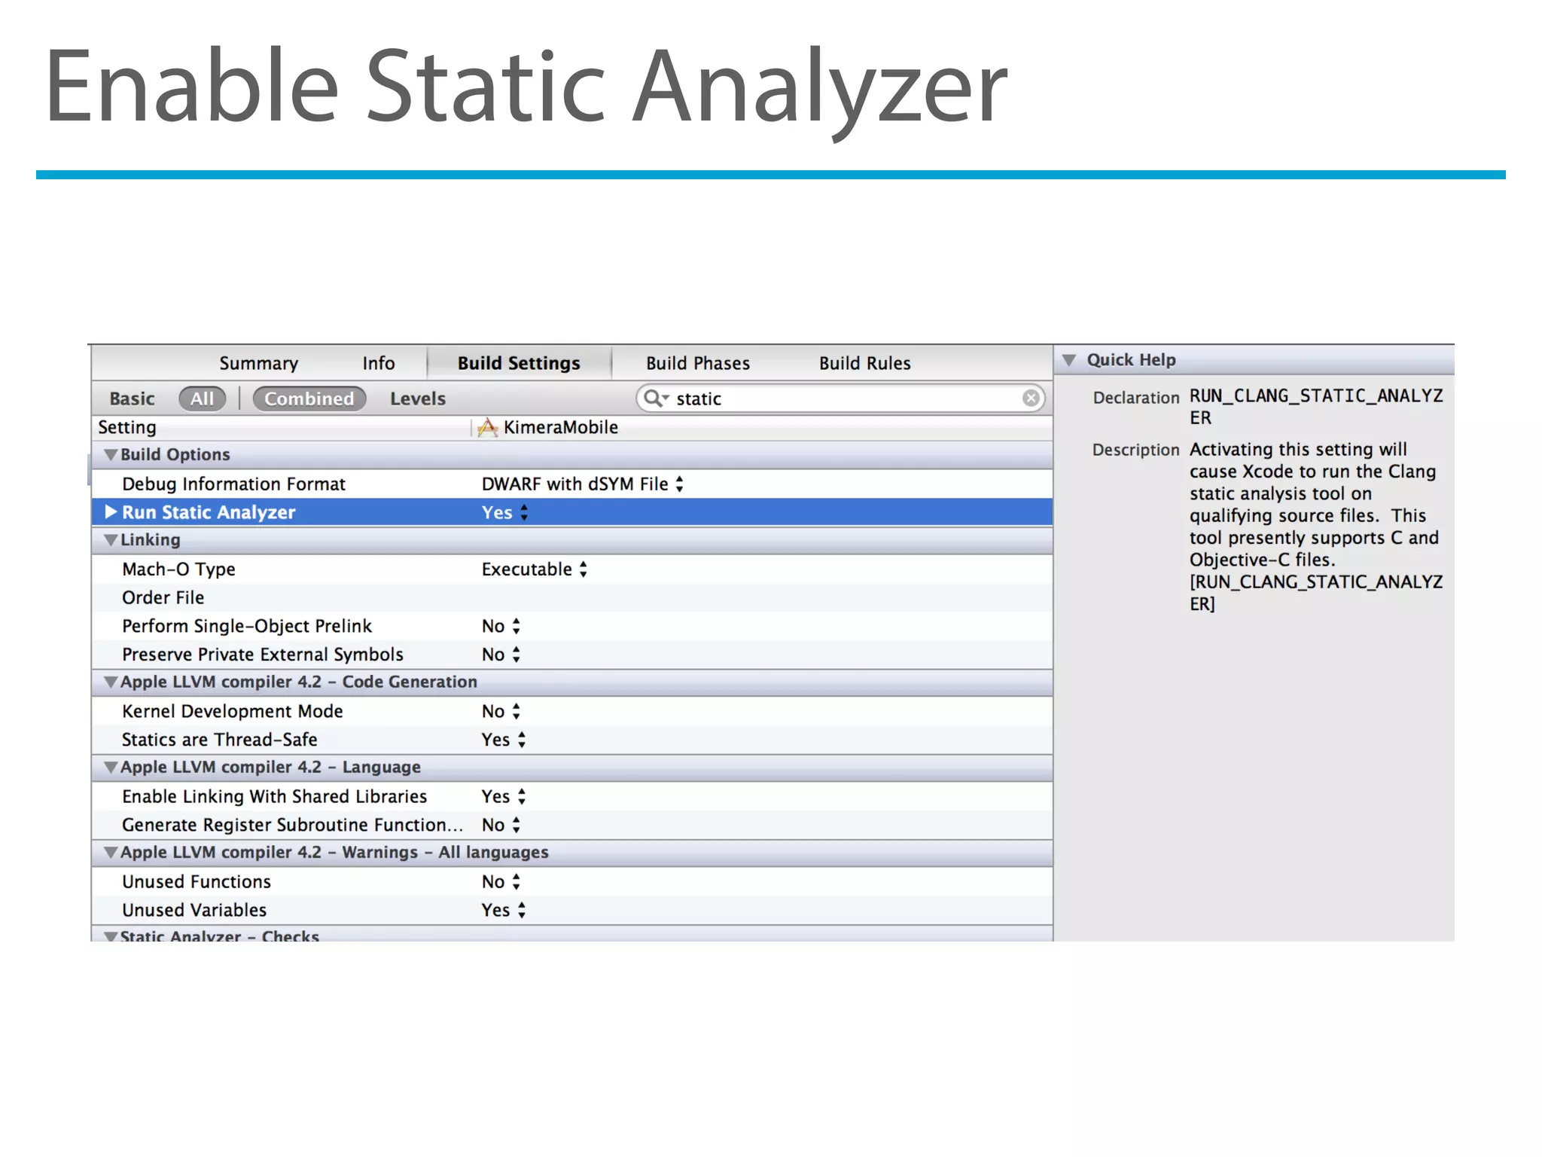Clear the search field with the X icon

click(1031, 398)
